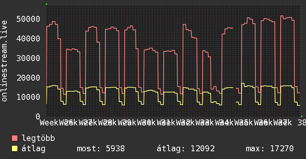
Task: Click the átlag: 12092 statistic
Action: (186, 149)
